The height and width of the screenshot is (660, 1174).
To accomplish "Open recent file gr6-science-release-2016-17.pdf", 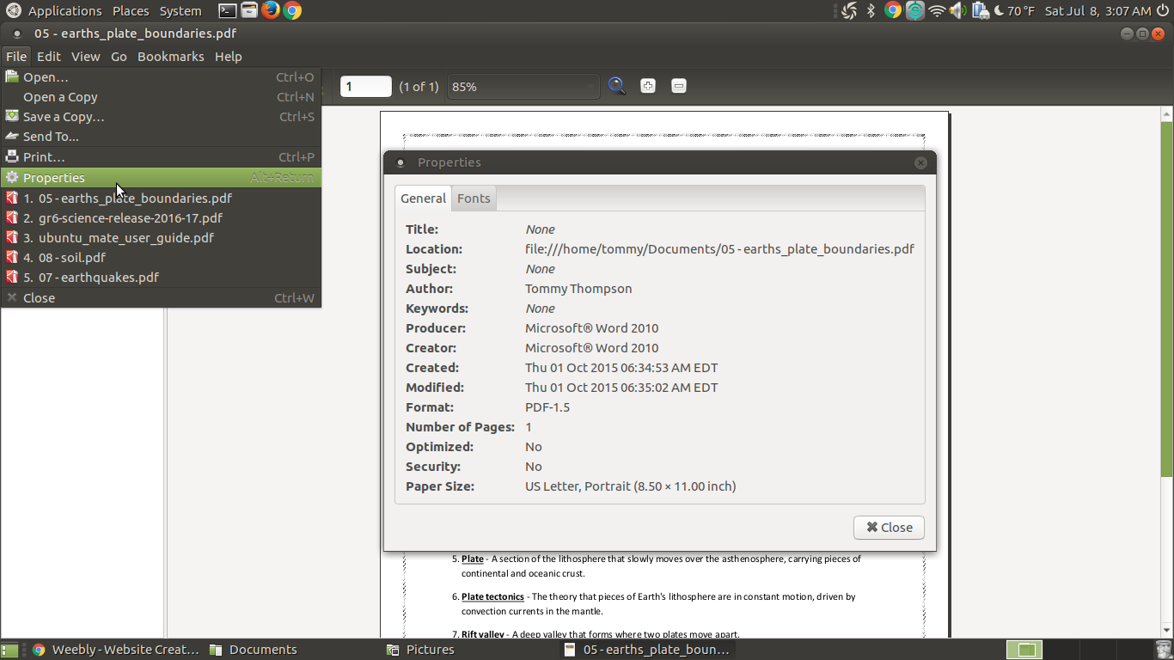I will click(x=161, y=218).
